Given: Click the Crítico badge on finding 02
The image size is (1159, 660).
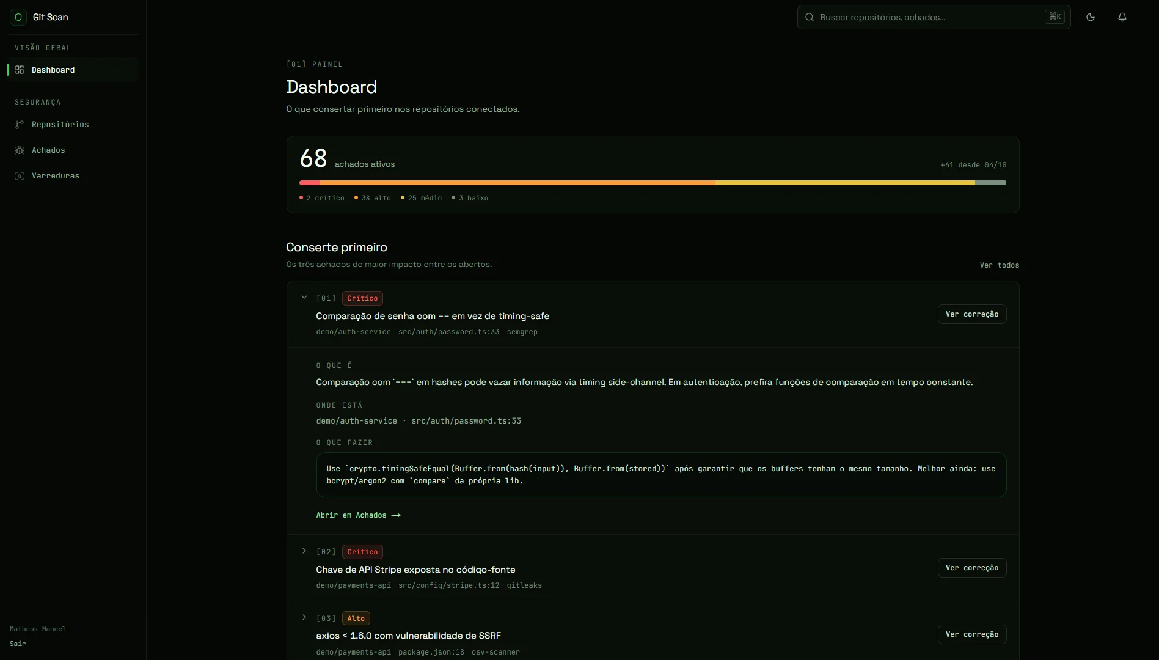Looking at the screenshot, I should tap(362, 552).
